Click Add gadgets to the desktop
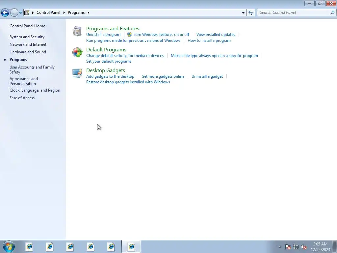The width and height of the screenshot is (337, 253). point(110,76)
